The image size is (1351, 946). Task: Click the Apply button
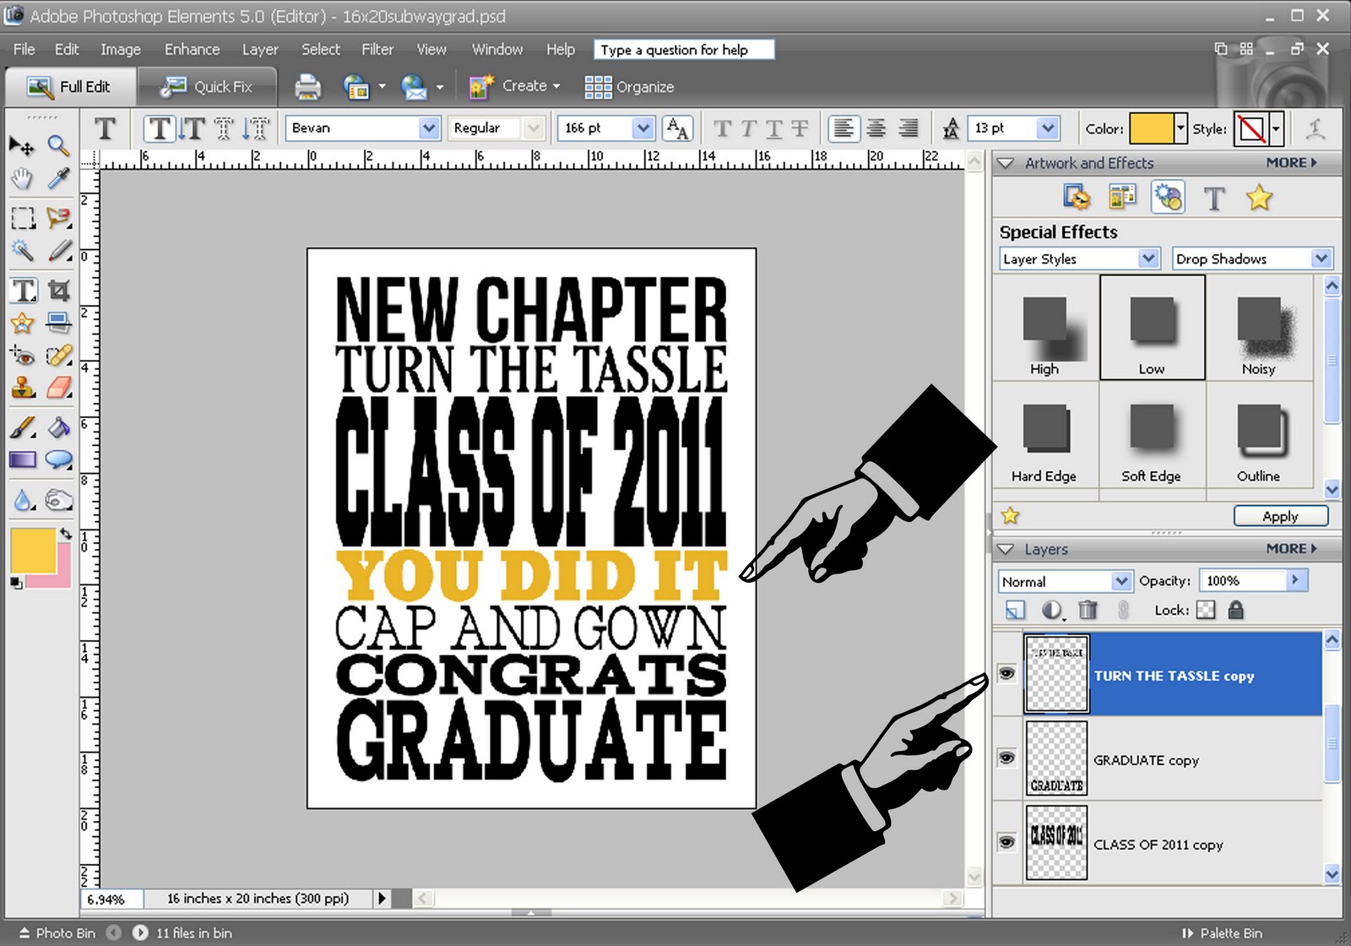(1280, 516)
